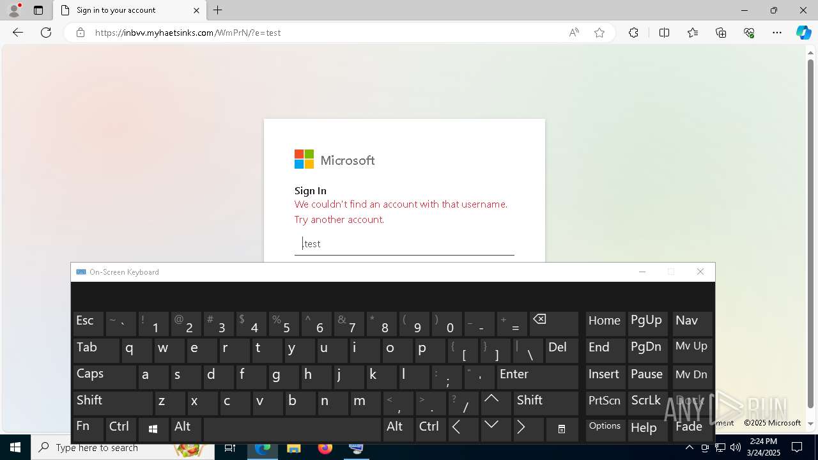Click the Mv Up key
The height and width of the screenshot is (460, 818).
tap(692, 350)
